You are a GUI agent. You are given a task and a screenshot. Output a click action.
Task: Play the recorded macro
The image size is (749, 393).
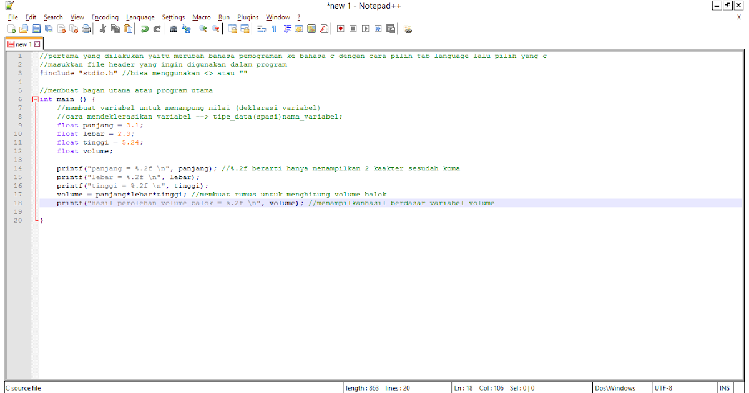[365, 28]
